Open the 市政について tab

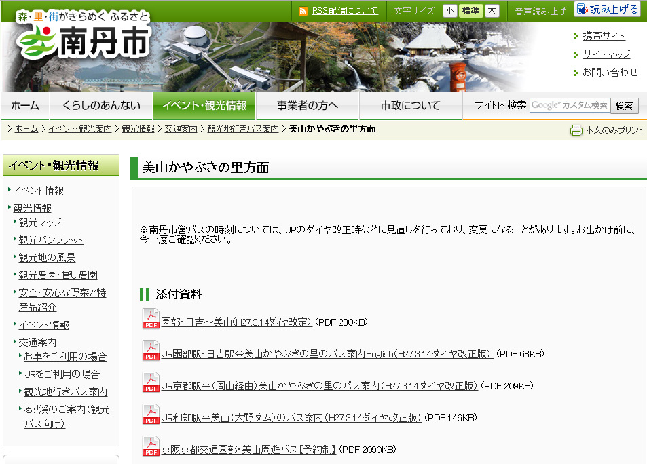(411, 106)
